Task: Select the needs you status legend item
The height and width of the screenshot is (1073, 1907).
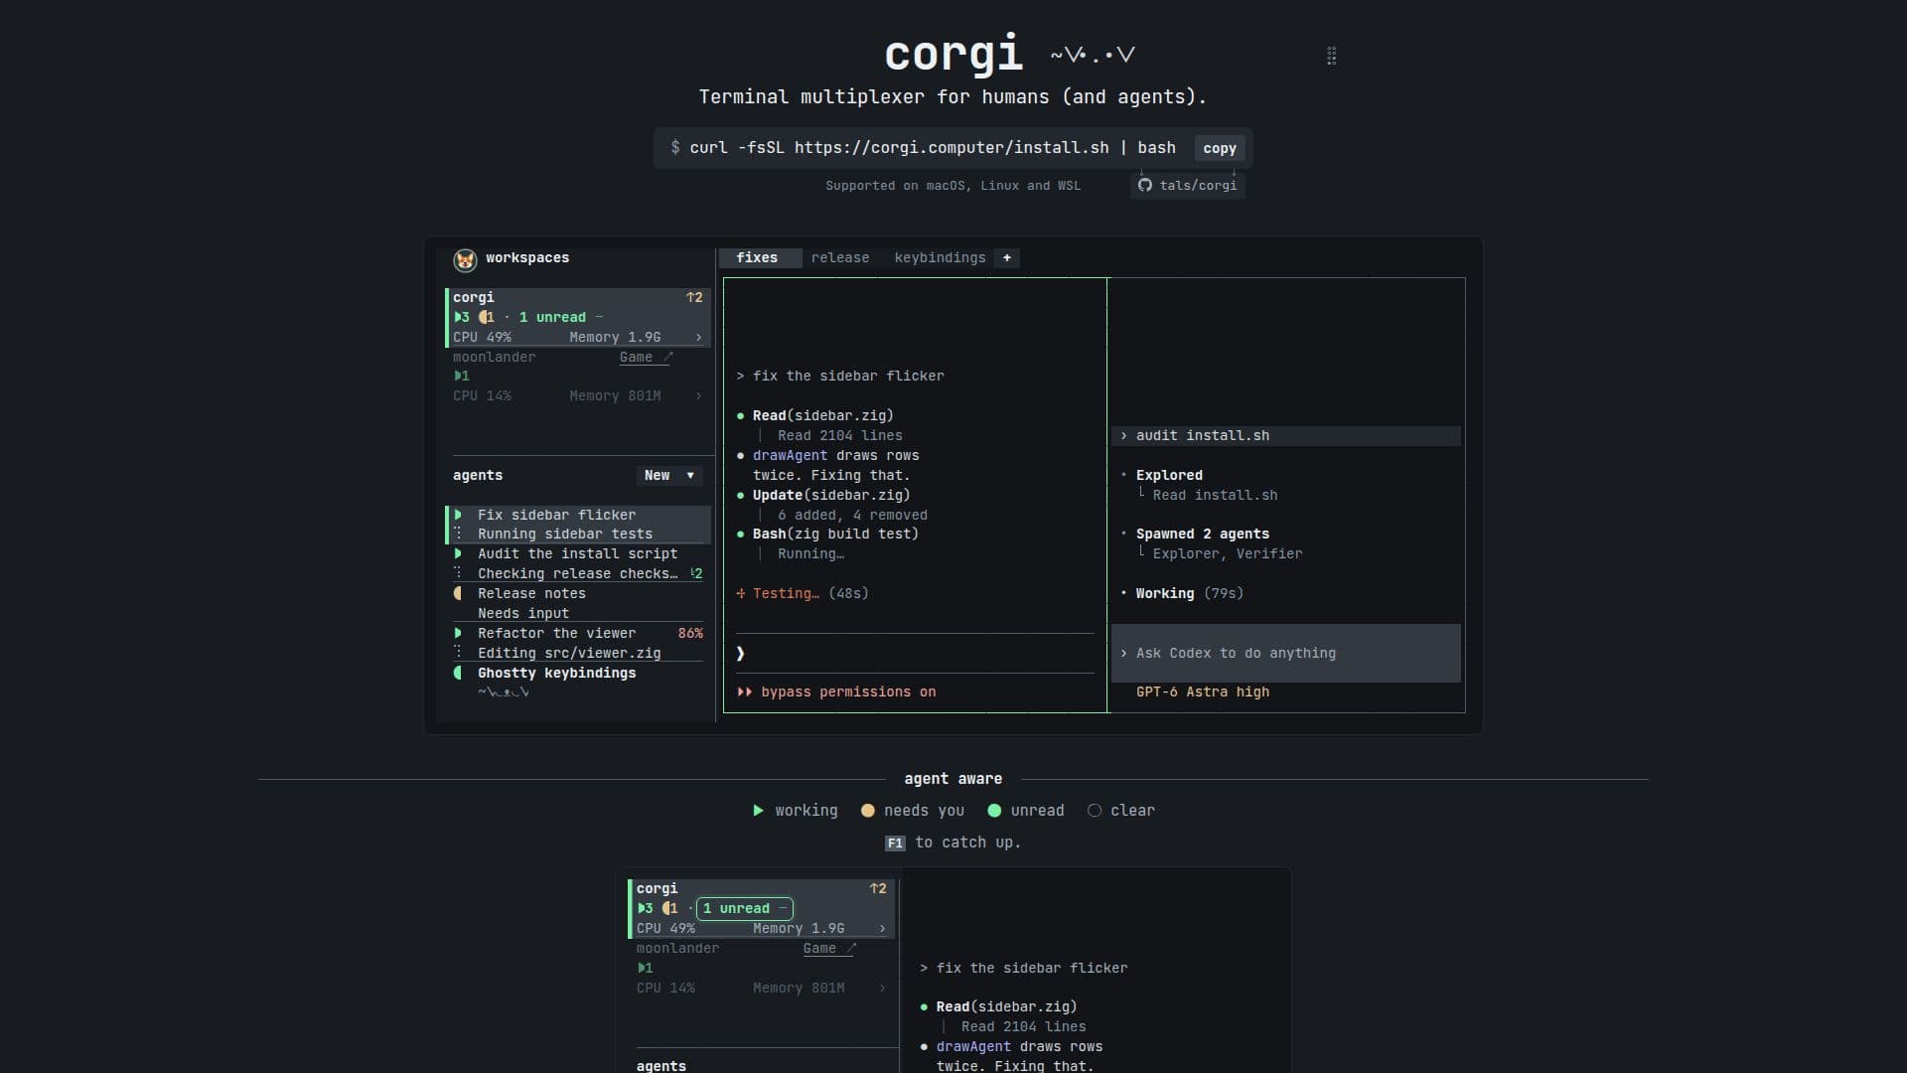Action: coord(912,811)
